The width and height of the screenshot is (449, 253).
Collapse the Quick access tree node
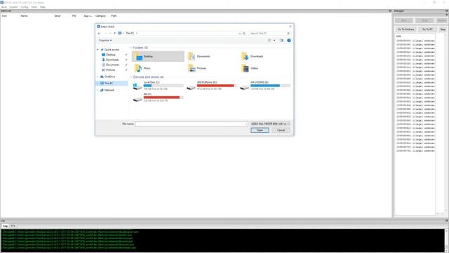(98, 50)
